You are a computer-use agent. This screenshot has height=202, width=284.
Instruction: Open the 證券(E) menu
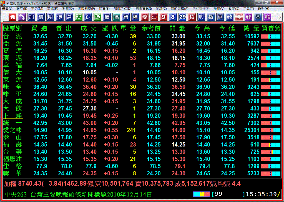(22, 9)
